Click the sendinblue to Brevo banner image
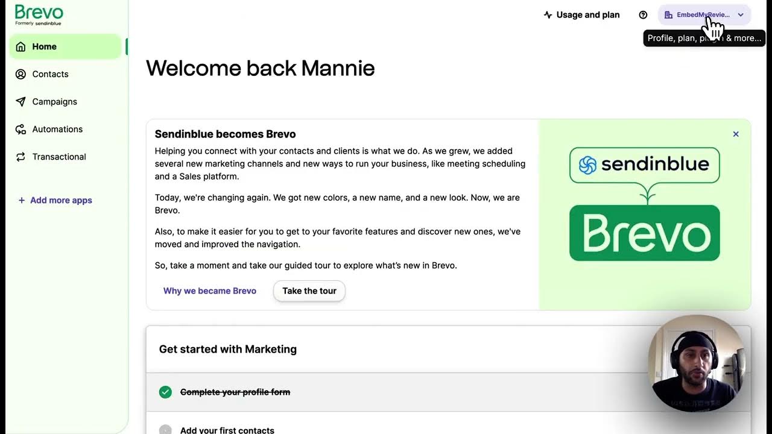Screen dimensions: 772x434 644,204
